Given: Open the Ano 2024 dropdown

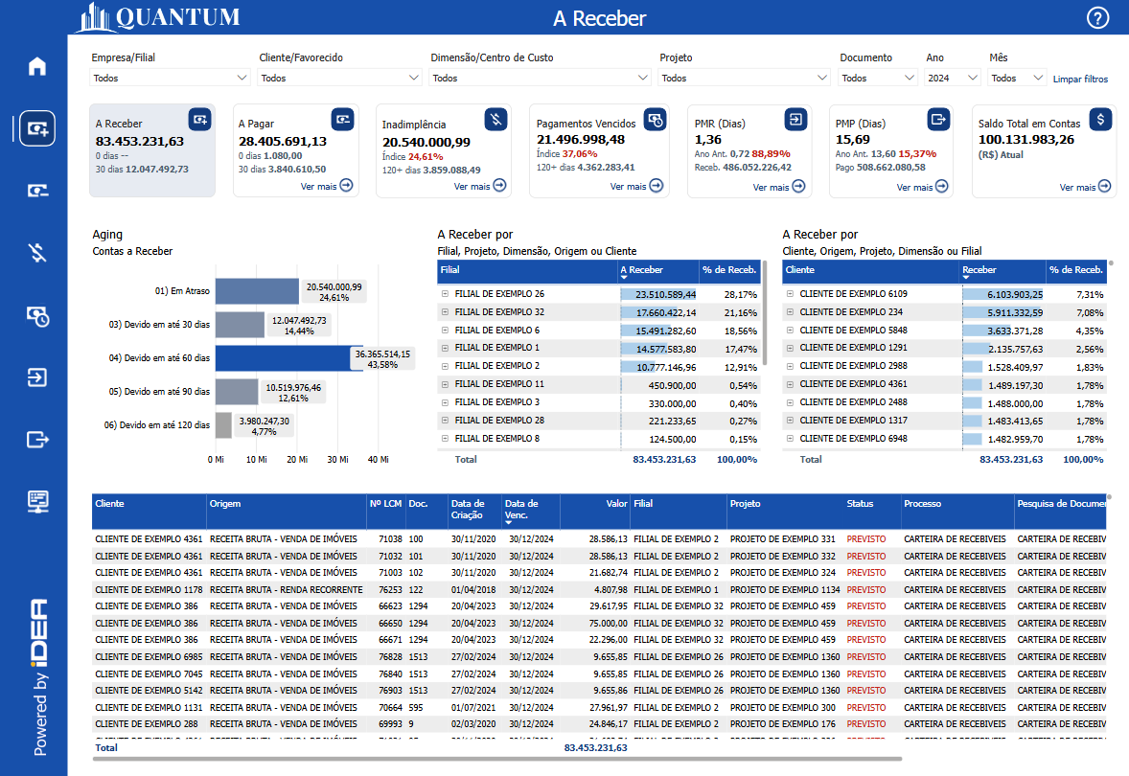Looking at the screenshot, I should coord(953,78).
